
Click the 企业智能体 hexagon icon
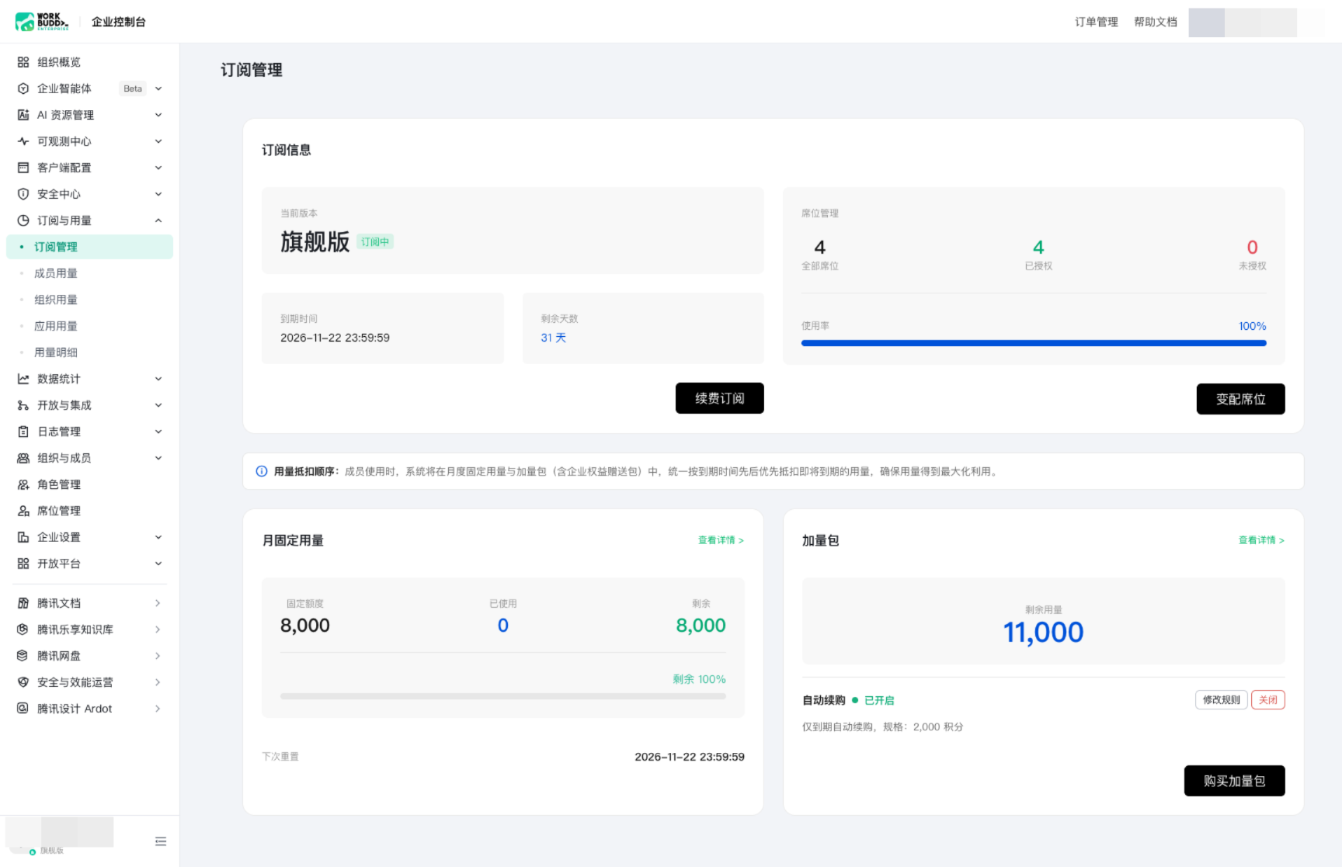click(23, 88)
